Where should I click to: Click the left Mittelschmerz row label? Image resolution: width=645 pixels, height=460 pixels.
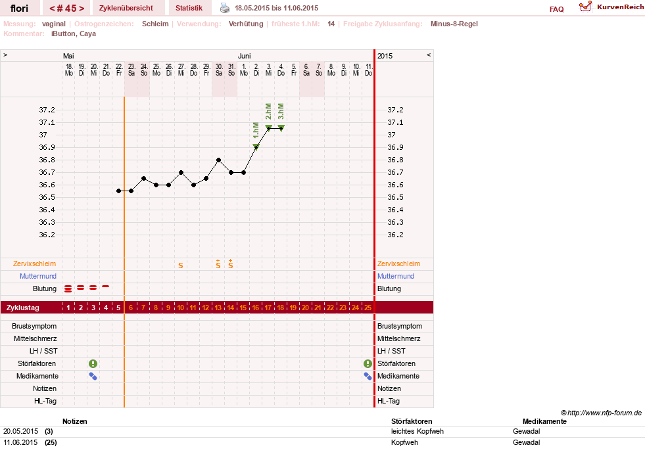click(x=36, y=338)
